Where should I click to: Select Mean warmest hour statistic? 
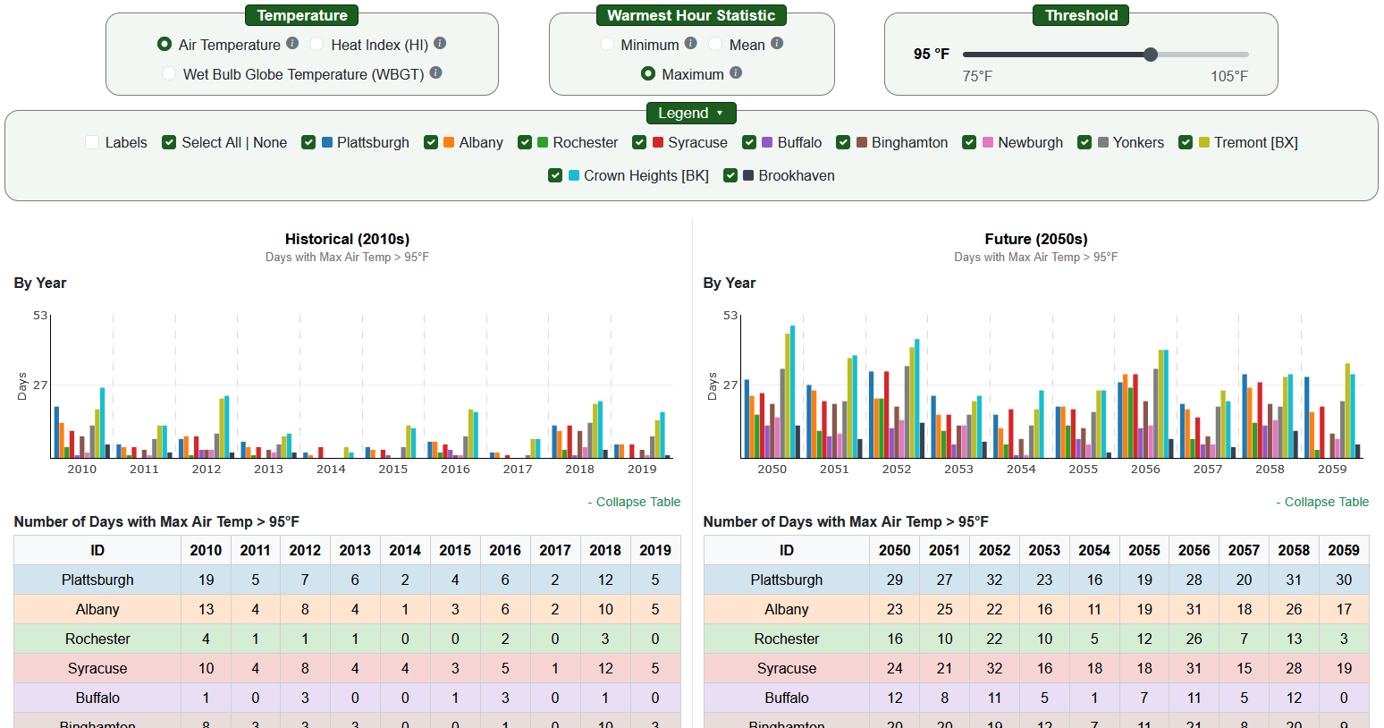[715, 44]
